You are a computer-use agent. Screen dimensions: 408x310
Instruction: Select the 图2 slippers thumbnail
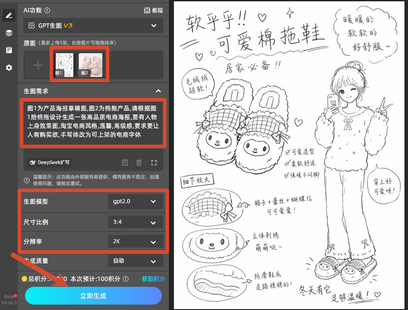(90, 65)
